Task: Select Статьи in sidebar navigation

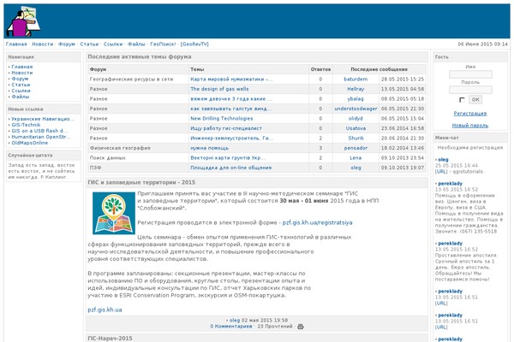Action: (x=21, y=85)
